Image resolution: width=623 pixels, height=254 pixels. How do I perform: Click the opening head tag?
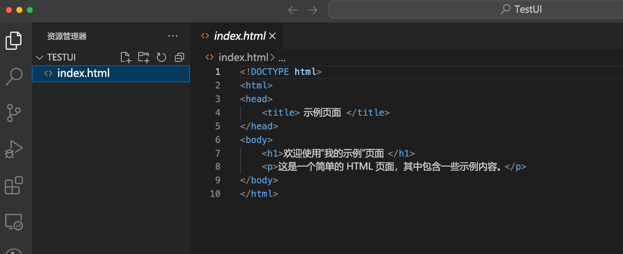coord(256,99)
